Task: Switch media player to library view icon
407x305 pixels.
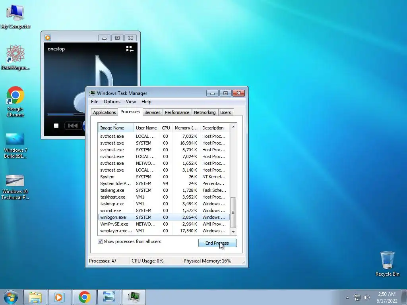Action: 130,49
